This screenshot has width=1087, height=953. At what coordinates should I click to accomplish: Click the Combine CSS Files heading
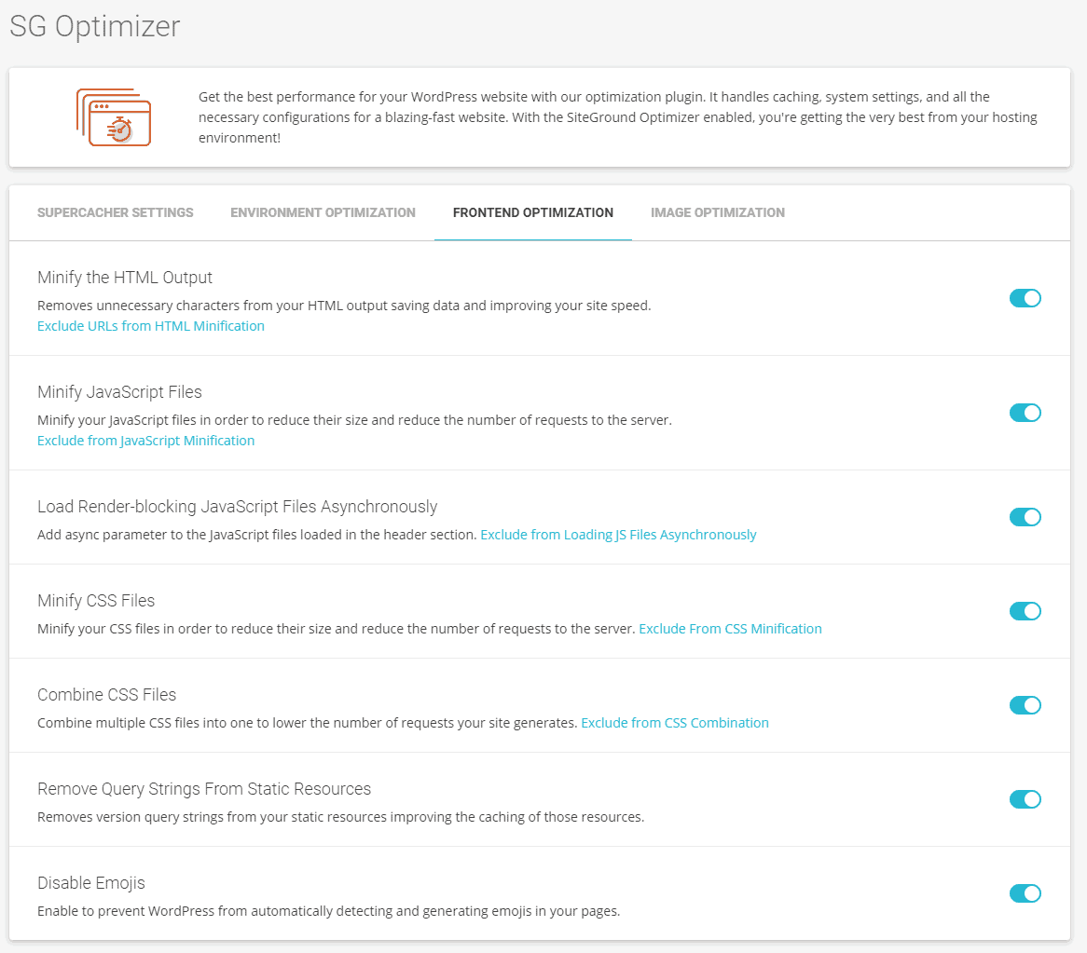tap(107, 695)
